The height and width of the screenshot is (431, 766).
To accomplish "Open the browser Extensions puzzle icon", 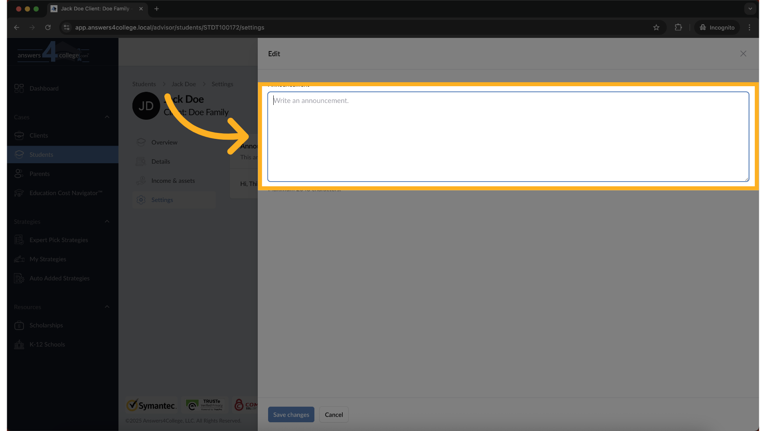I will [678, 28].
